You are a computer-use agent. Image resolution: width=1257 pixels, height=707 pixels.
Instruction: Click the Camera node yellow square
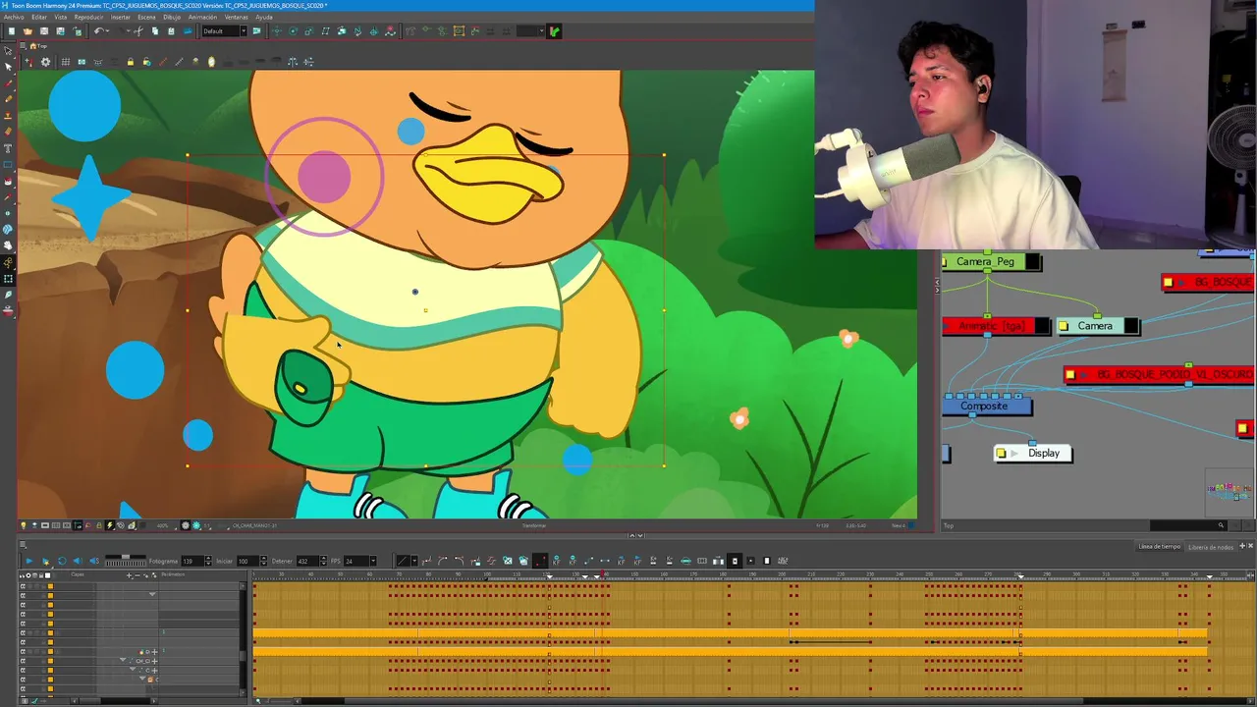click(1063, 326)
